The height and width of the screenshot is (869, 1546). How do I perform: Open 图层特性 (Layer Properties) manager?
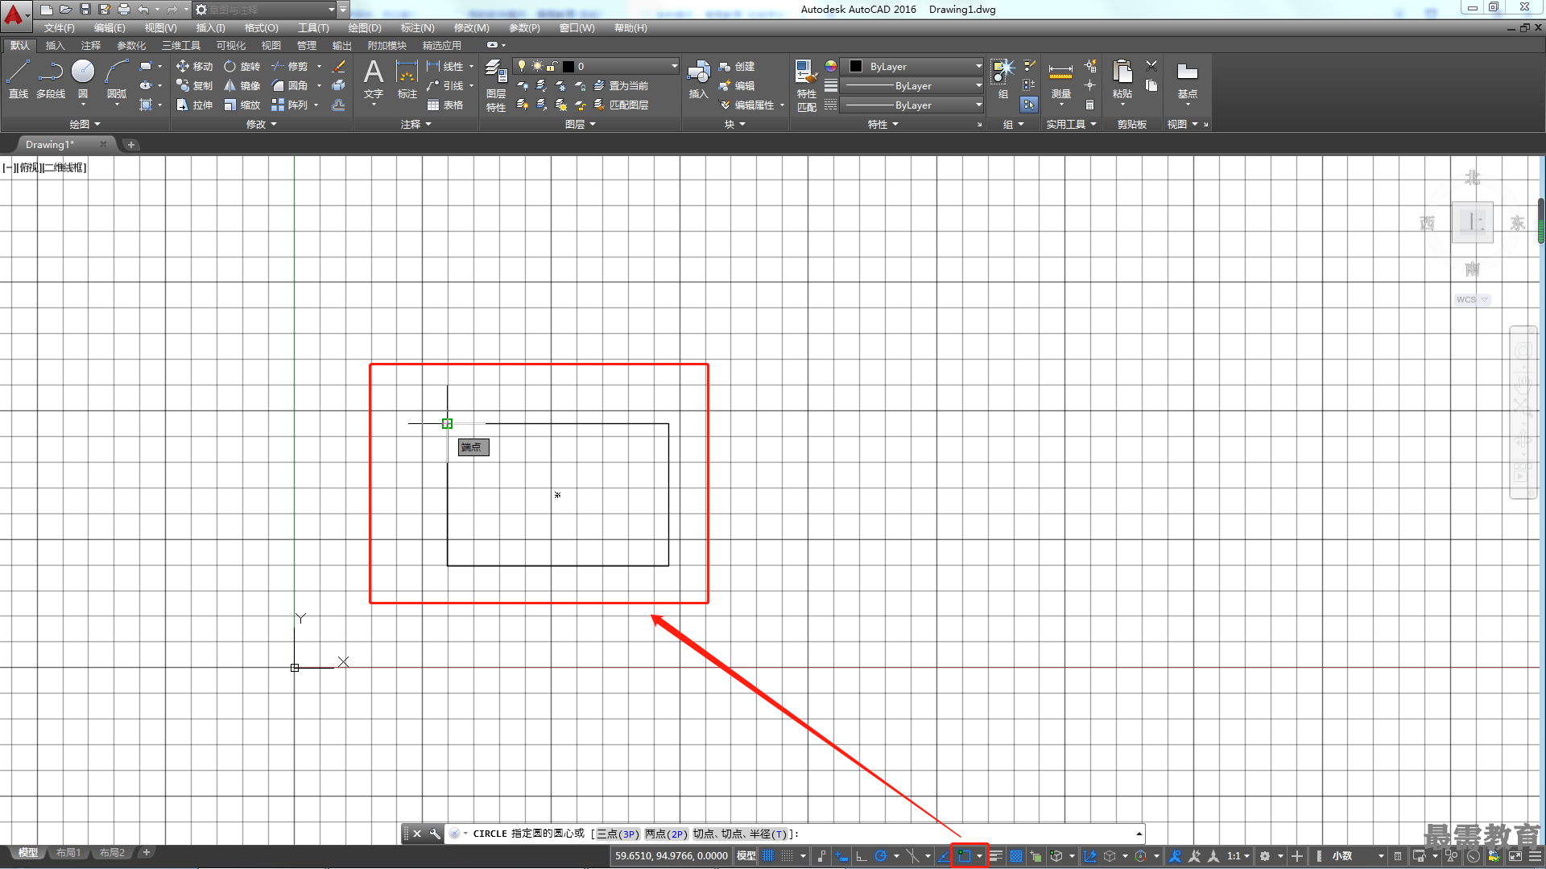pyautogui.click(x=496, y=85)
